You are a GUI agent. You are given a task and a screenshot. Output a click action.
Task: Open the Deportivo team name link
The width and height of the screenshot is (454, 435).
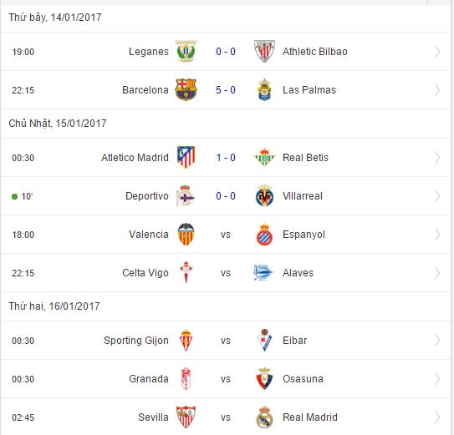[147, 196]
